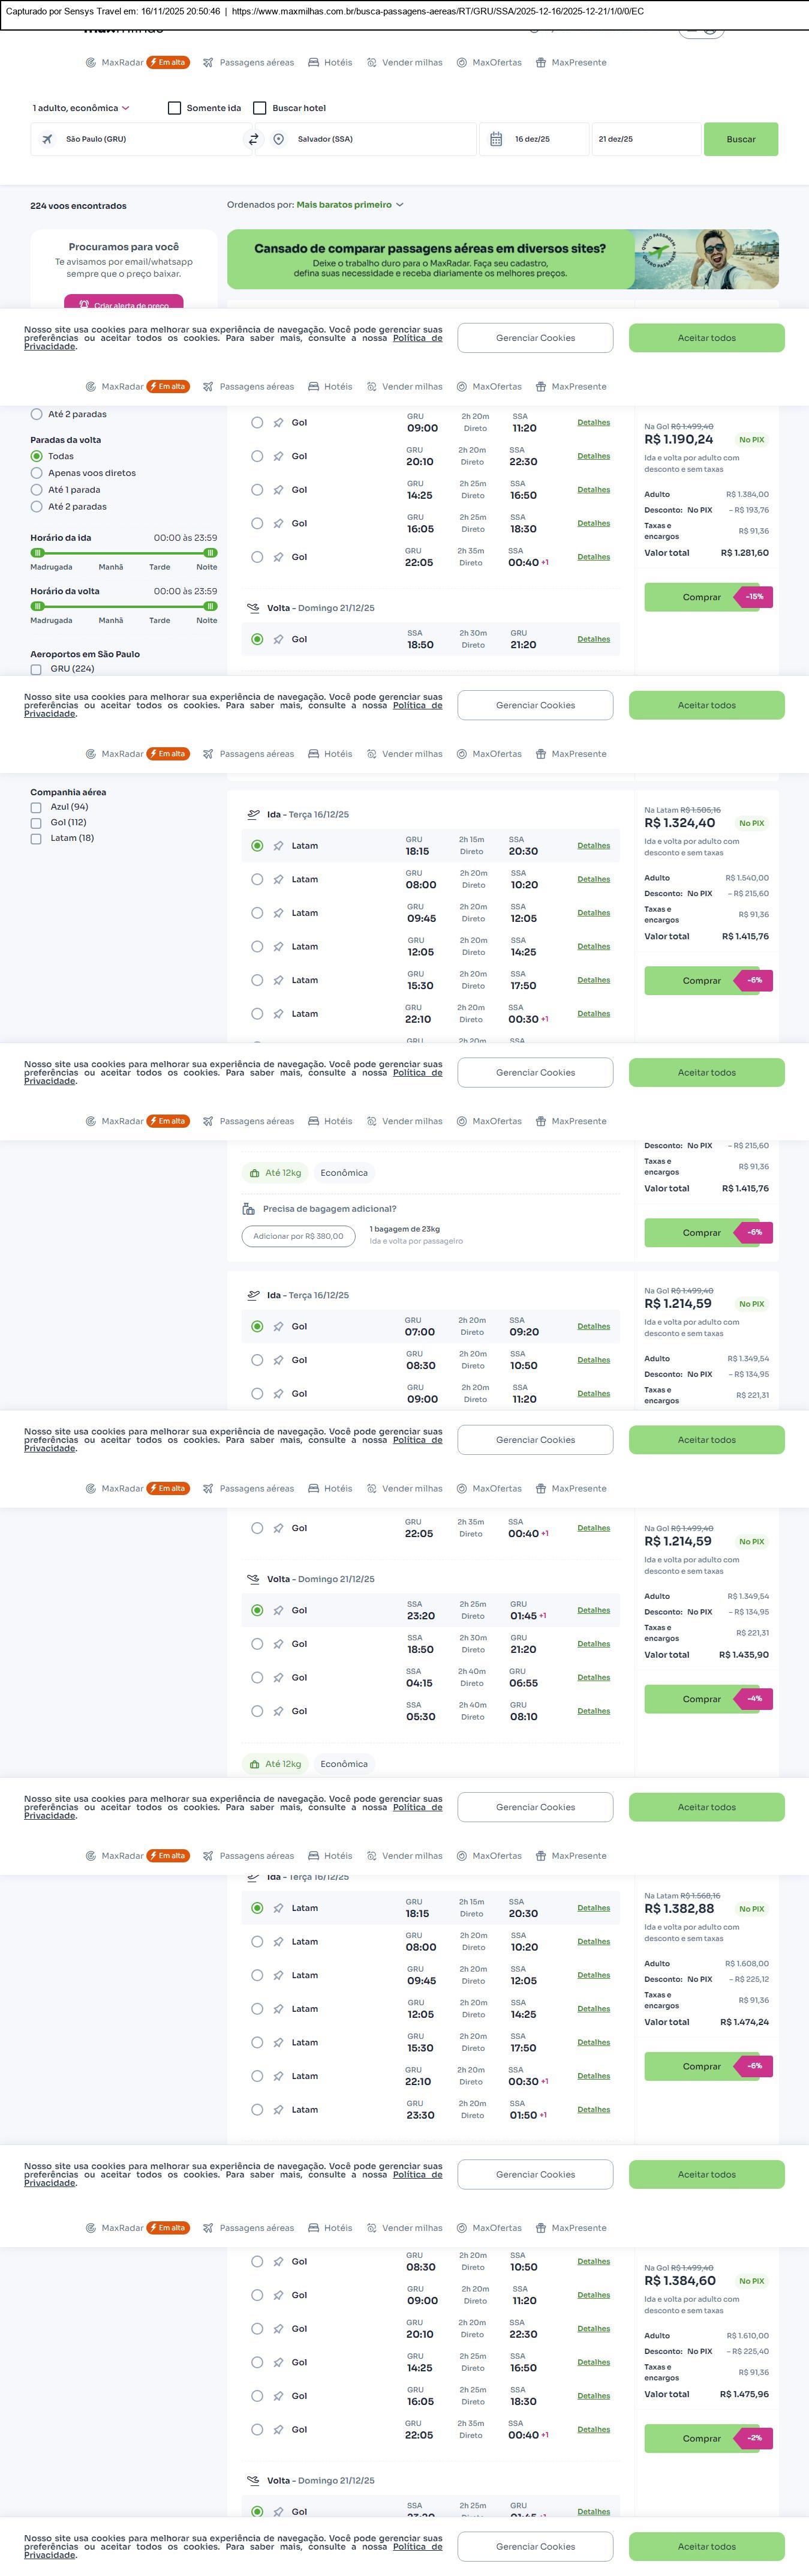The width and height of the screenshot is (809, 2576).
Task: Check the Somente ida checkbox
Action: pyautogui.click(x=175, y=108)
